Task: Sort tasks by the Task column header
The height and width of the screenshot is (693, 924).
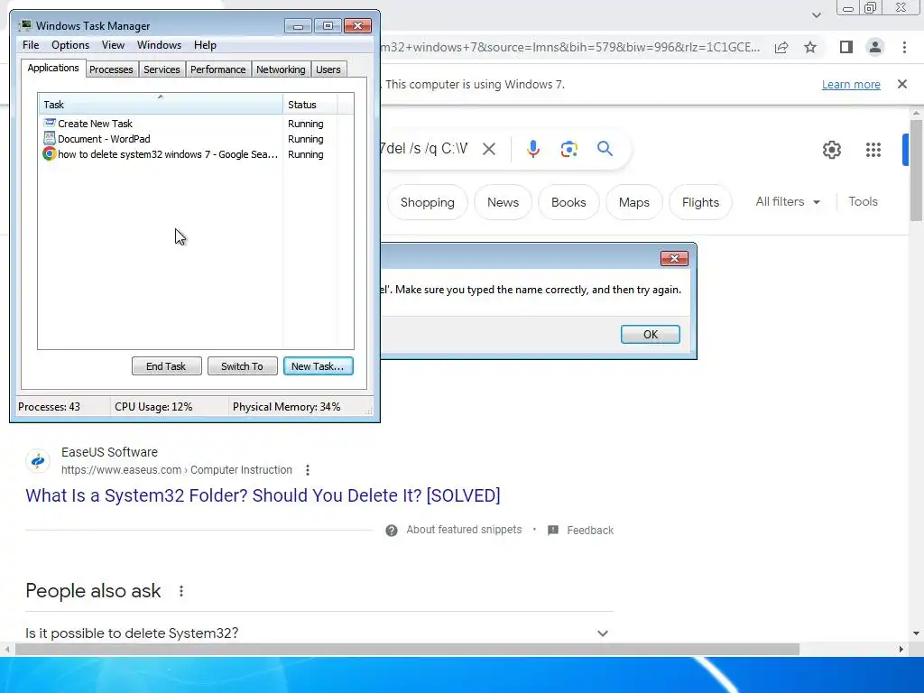Action: point(161,105)
